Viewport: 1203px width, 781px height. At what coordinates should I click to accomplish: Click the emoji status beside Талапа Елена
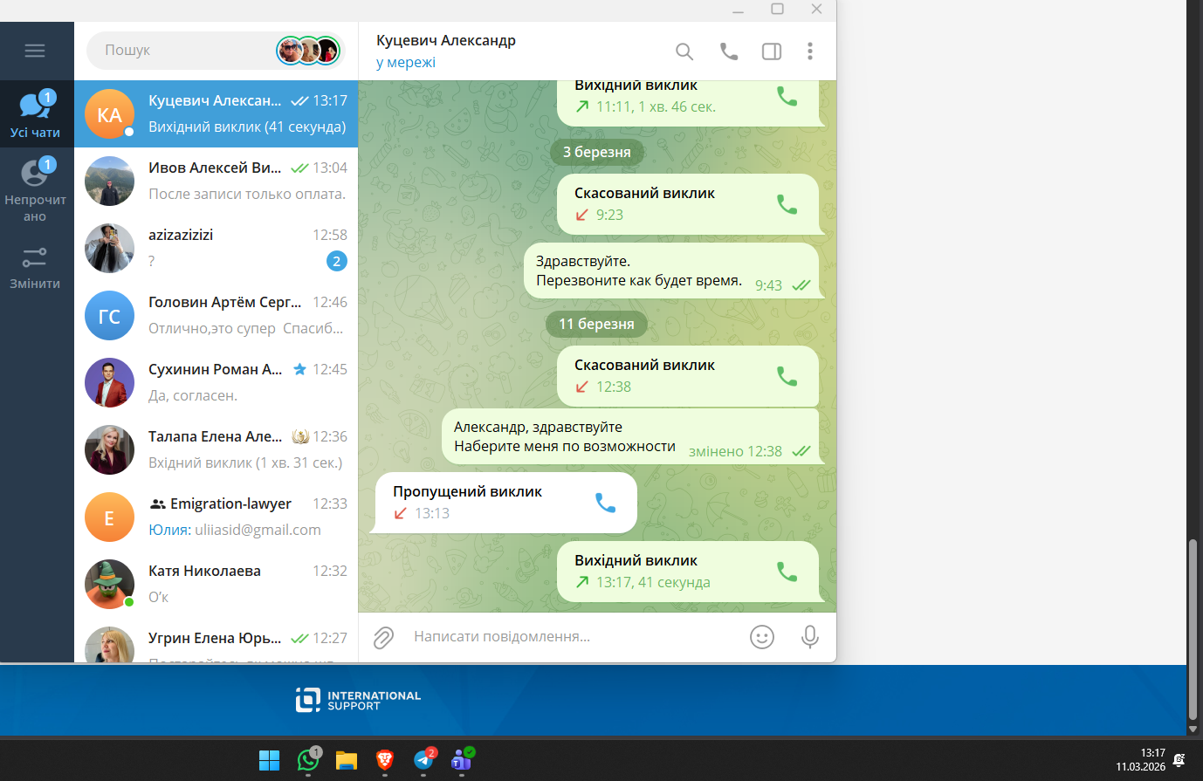(x=300, y=436)
